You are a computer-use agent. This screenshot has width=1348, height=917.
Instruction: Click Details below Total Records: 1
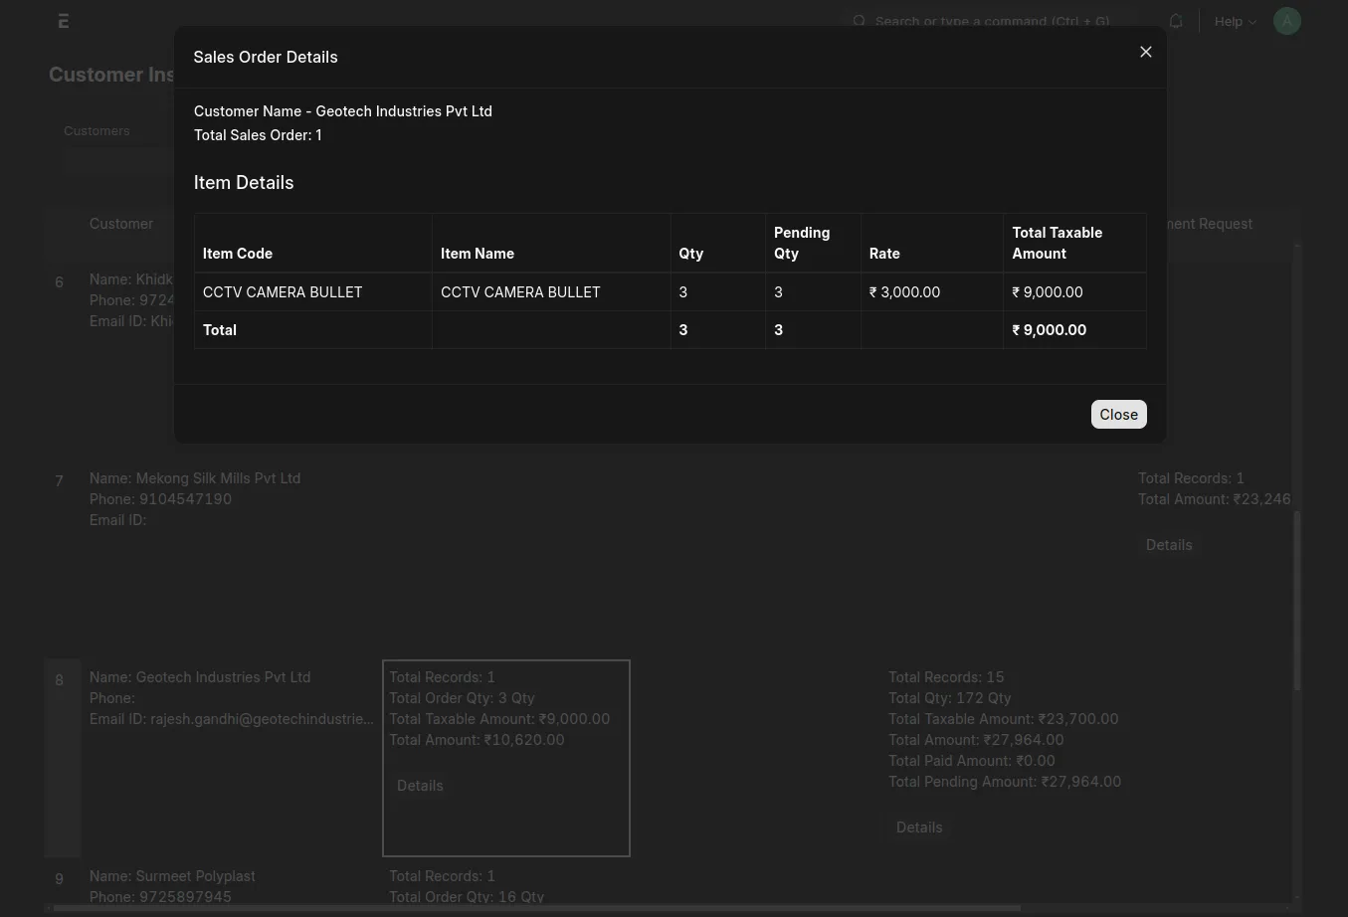[1169, 544]
